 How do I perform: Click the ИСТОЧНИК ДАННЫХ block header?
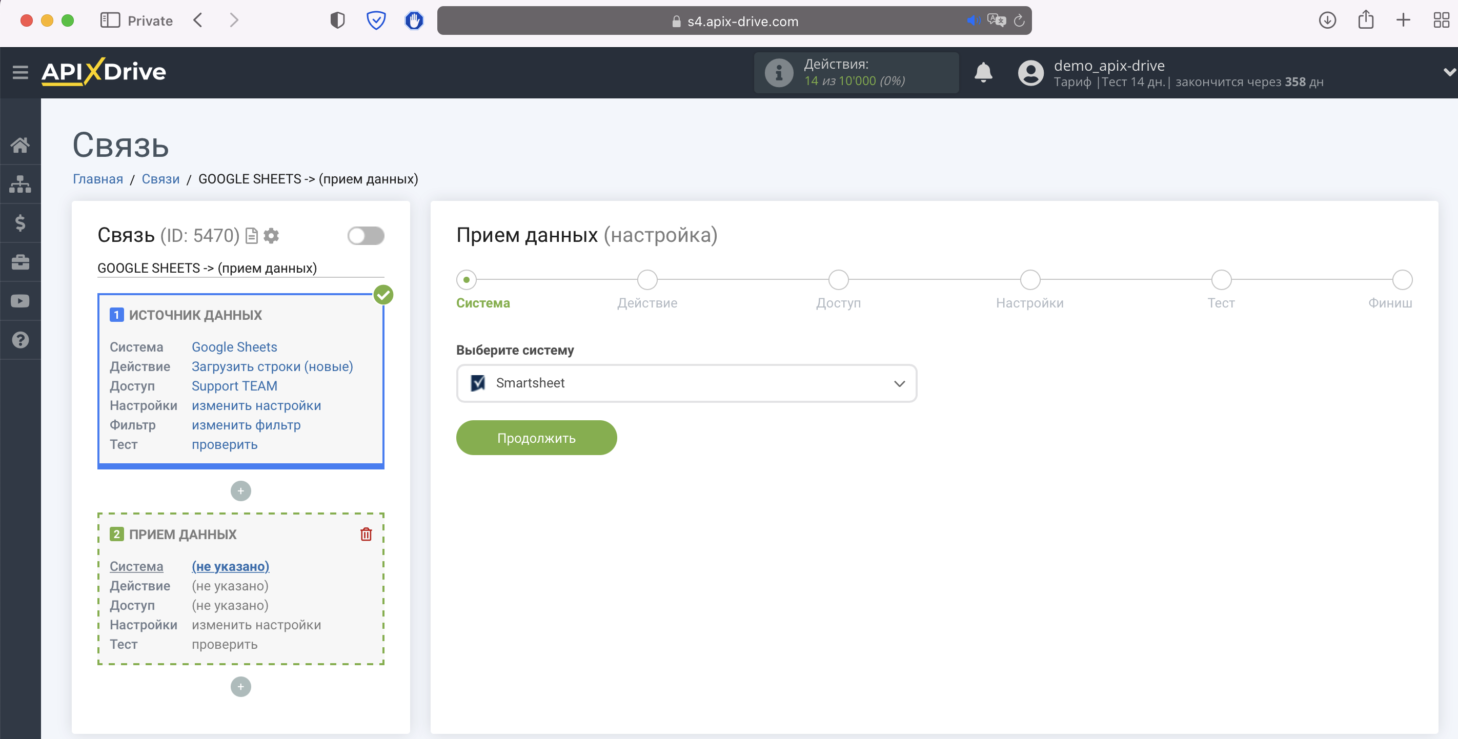195,315
